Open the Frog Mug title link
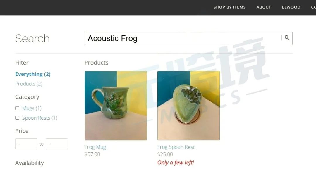The width and height of the screenshot is (316, 169). point(95,147)
